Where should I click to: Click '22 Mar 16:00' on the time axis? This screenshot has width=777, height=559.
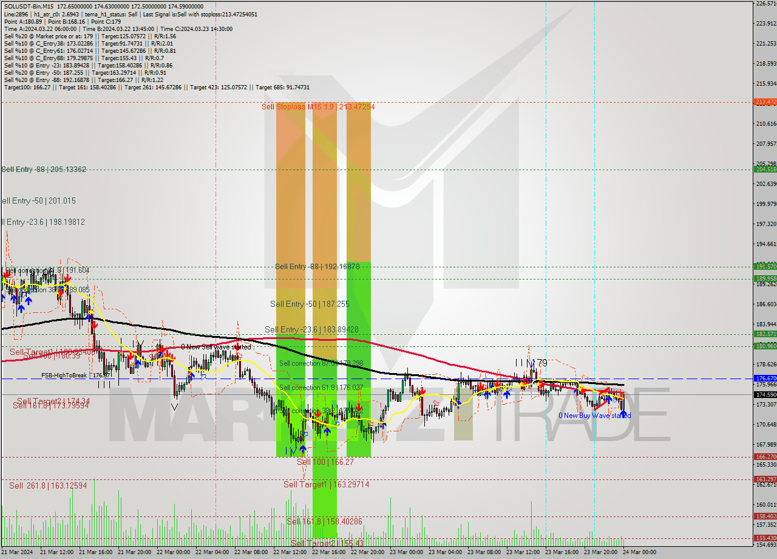pos(329,552)
